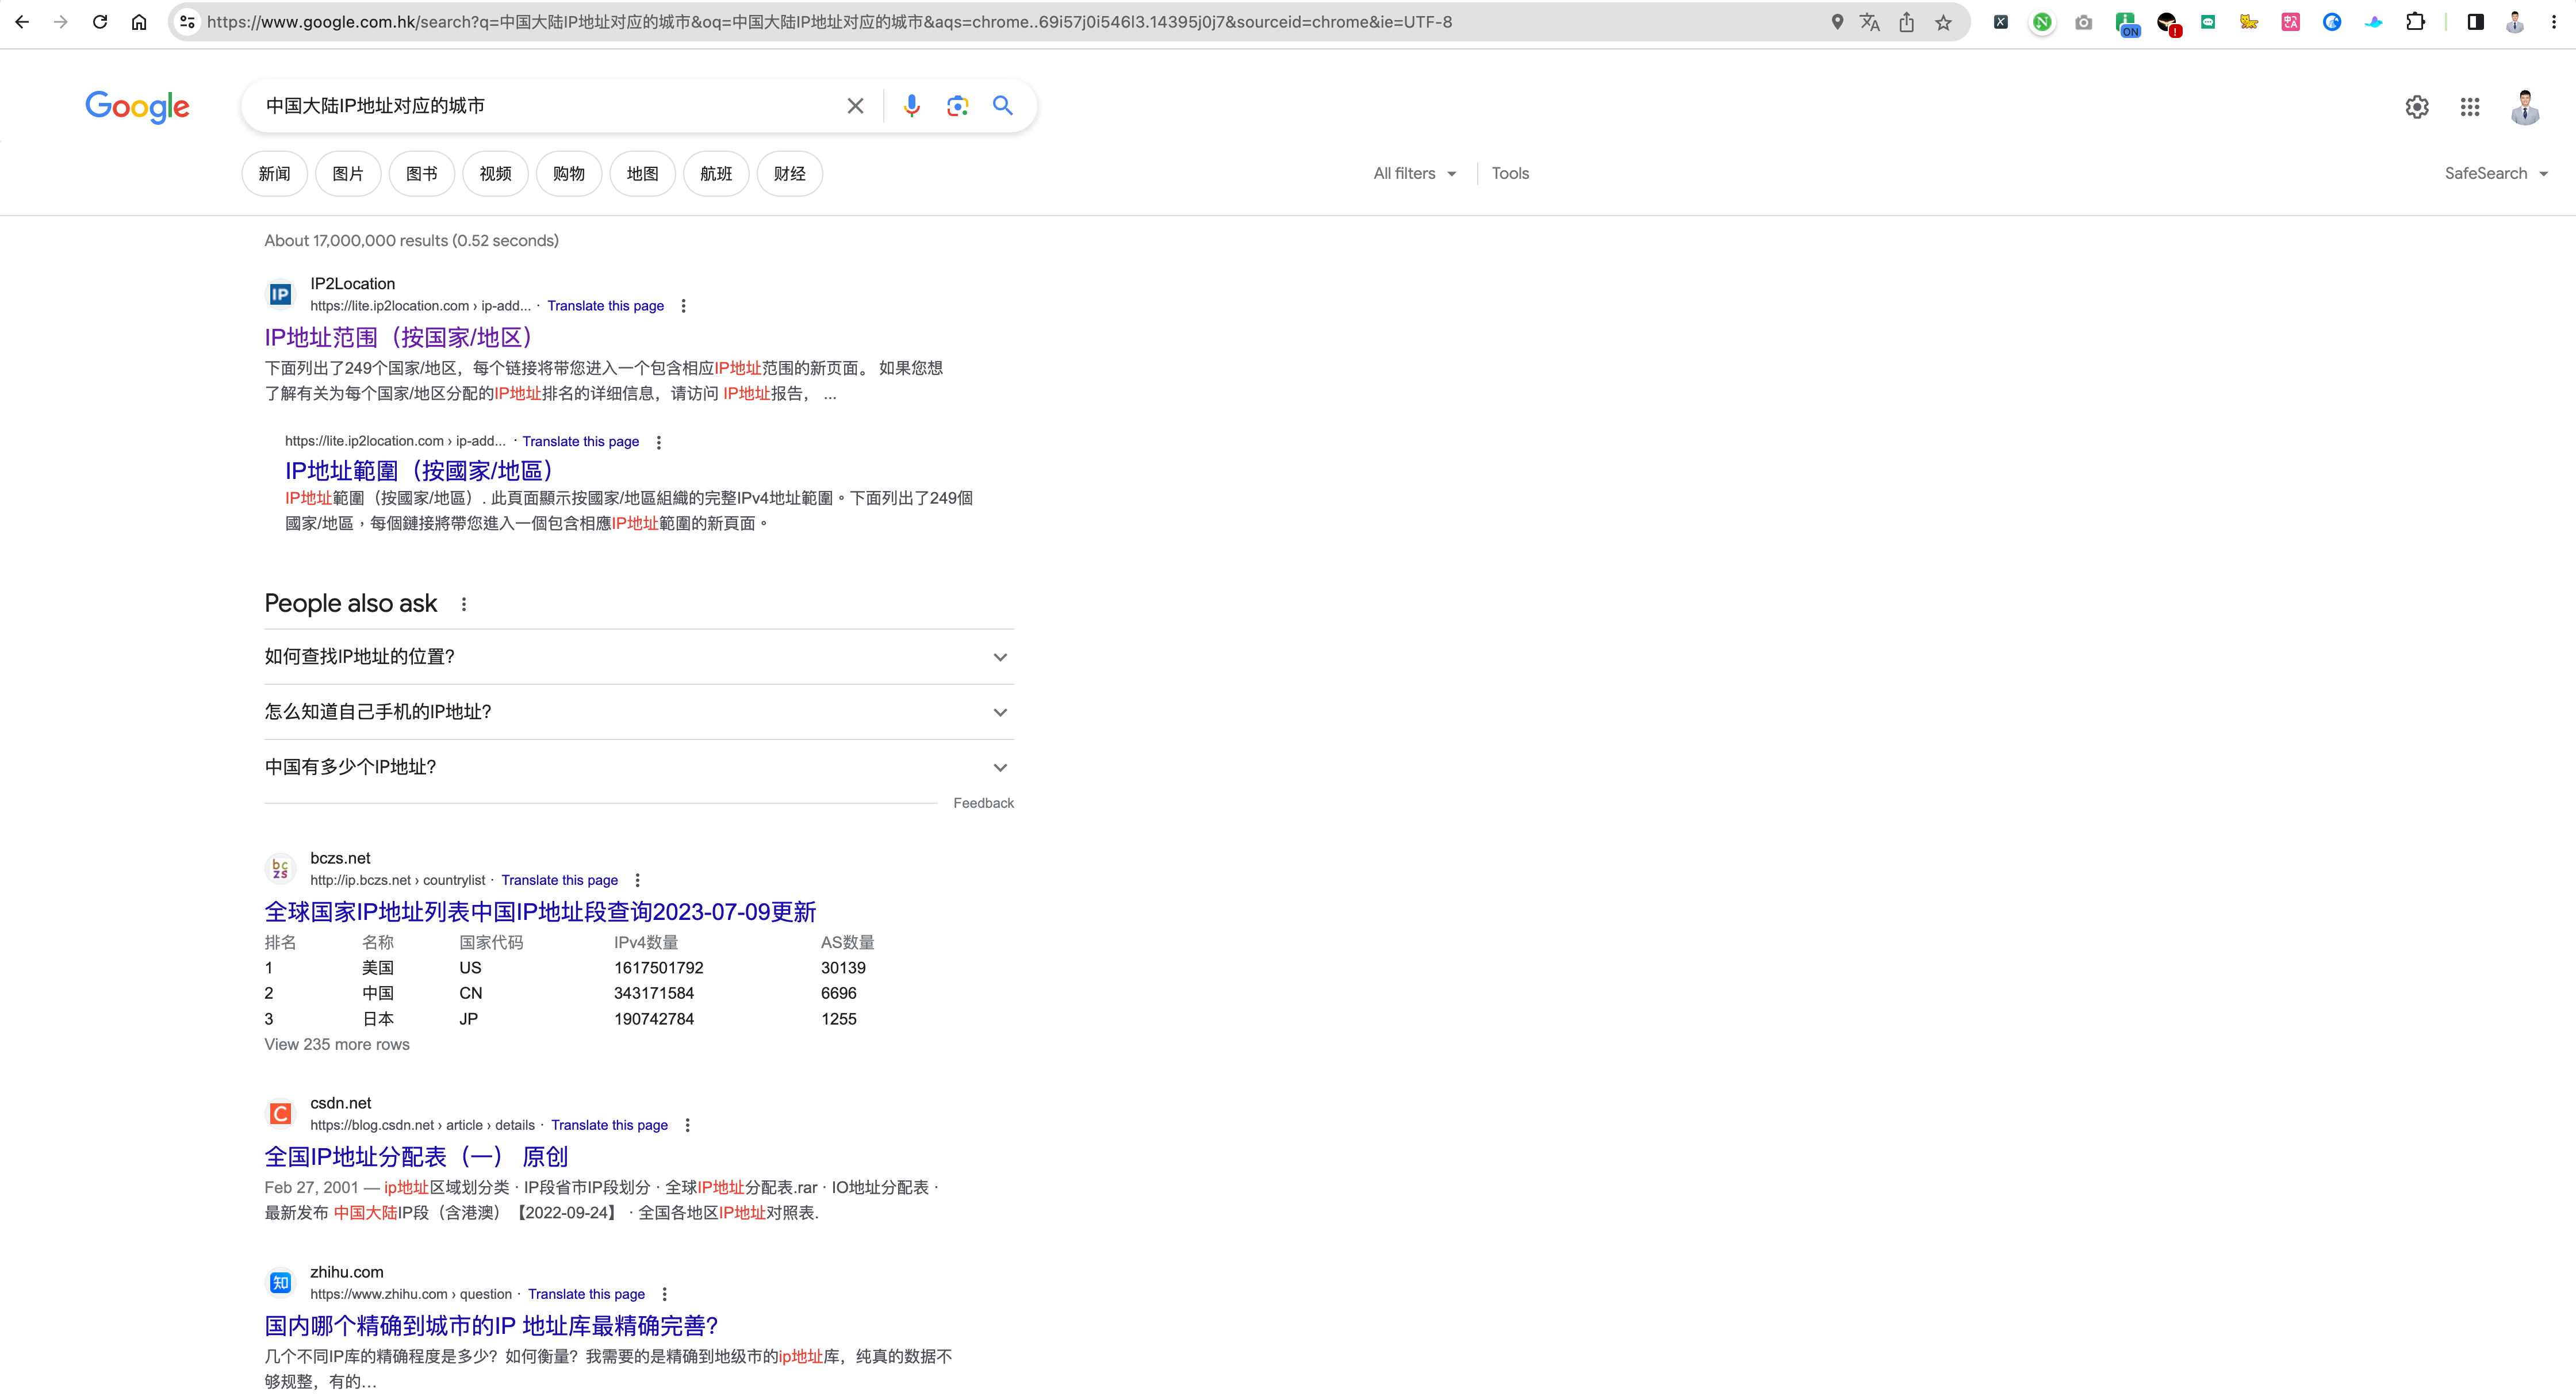This screenshot has width=2576, height=1396.
Task: Translate the zhihu.com result page
Action: 586,1294
